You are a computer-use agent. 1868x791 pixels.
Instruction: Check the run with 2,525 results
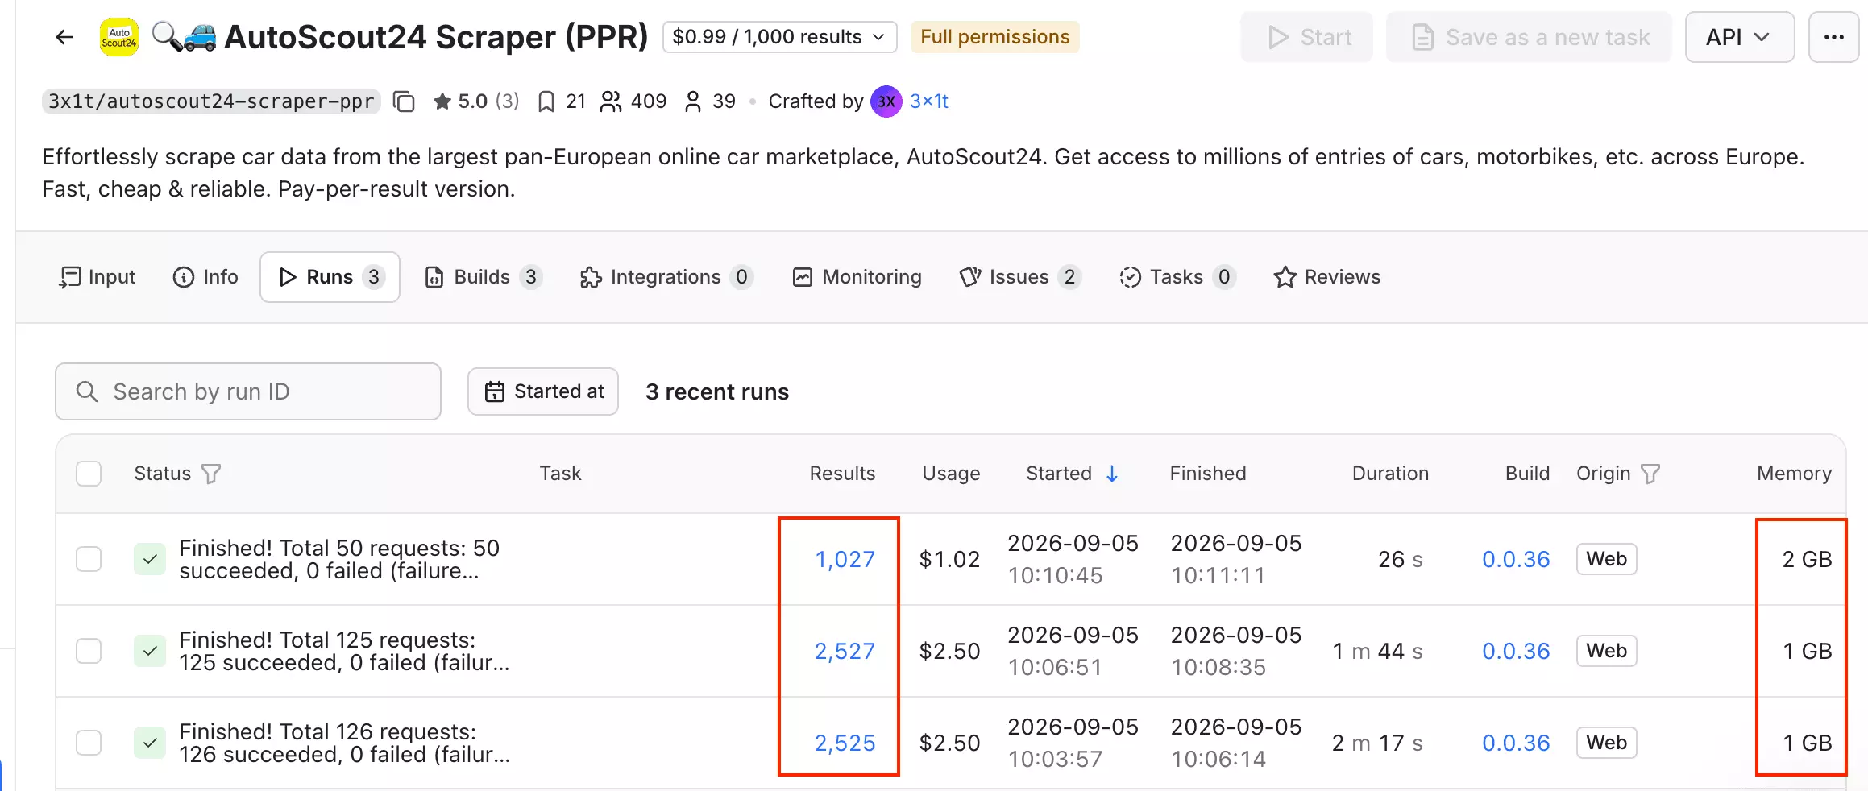(x=89, y=743)
